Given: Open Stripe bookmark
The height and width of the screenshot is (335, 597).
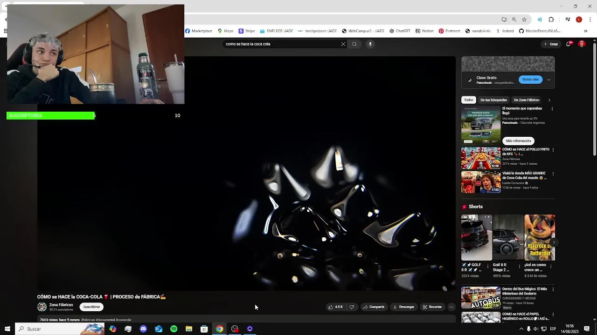Looking at the screenshot, I should point(247,31).
